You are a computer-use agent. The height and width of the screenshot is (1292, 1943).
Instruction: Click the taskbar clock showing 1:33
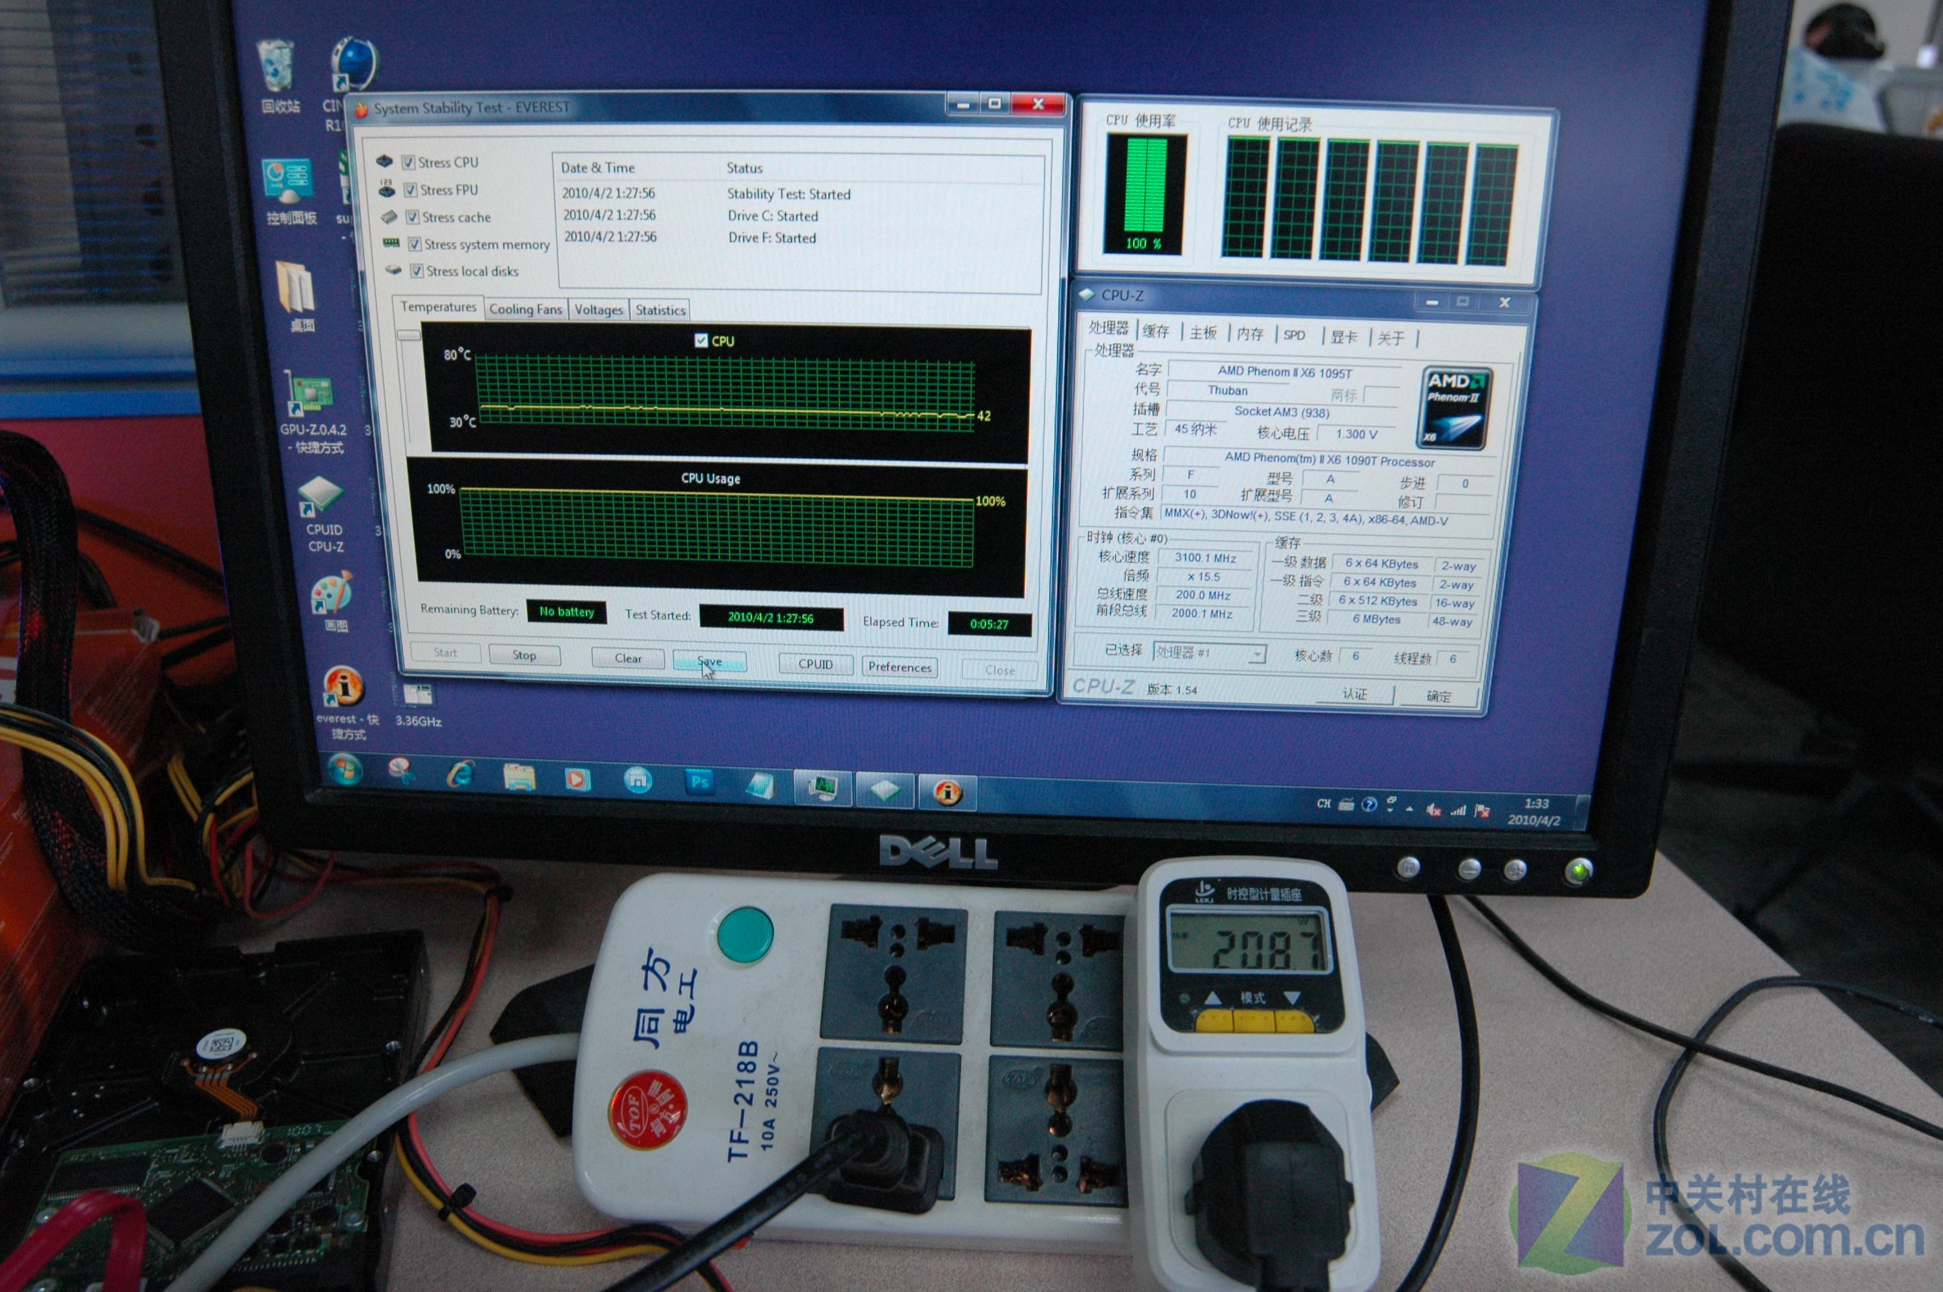[1535, 811]
